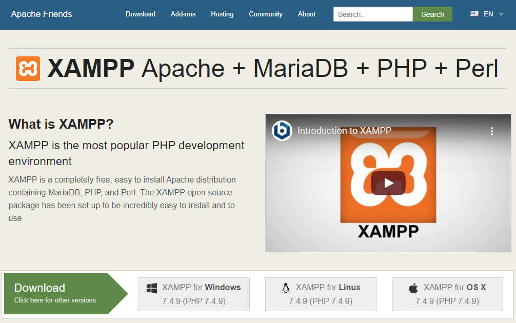The width and height of the screenshot is (516, 323).
Task: Click the green Download other versions banner
Action: [x=66, y=294]
